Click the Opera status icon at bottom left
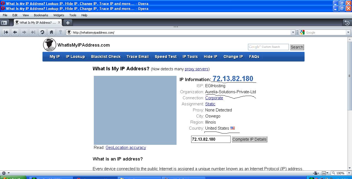 [x=4, y=173]
